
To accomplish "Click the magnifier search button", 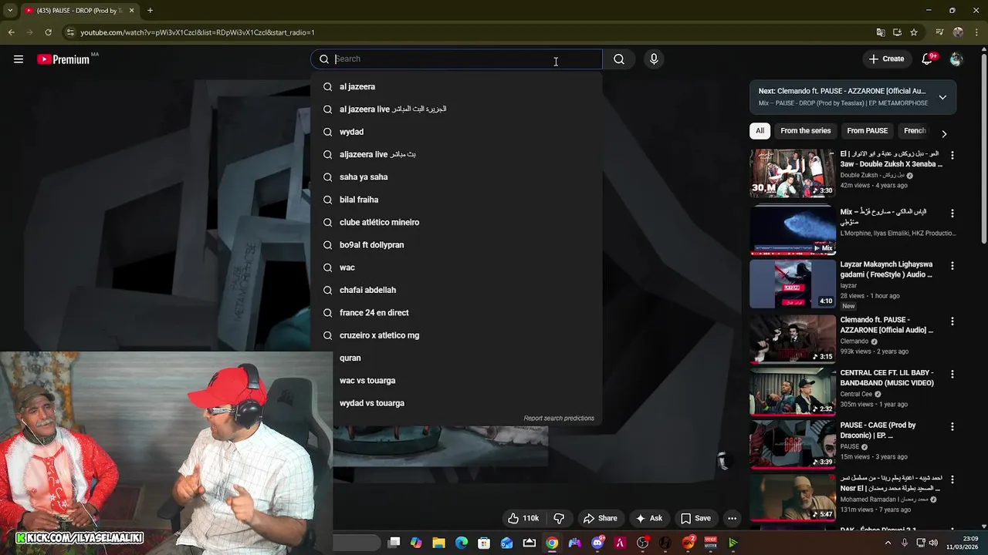I will pyautogui.click(x=619, y=59).
